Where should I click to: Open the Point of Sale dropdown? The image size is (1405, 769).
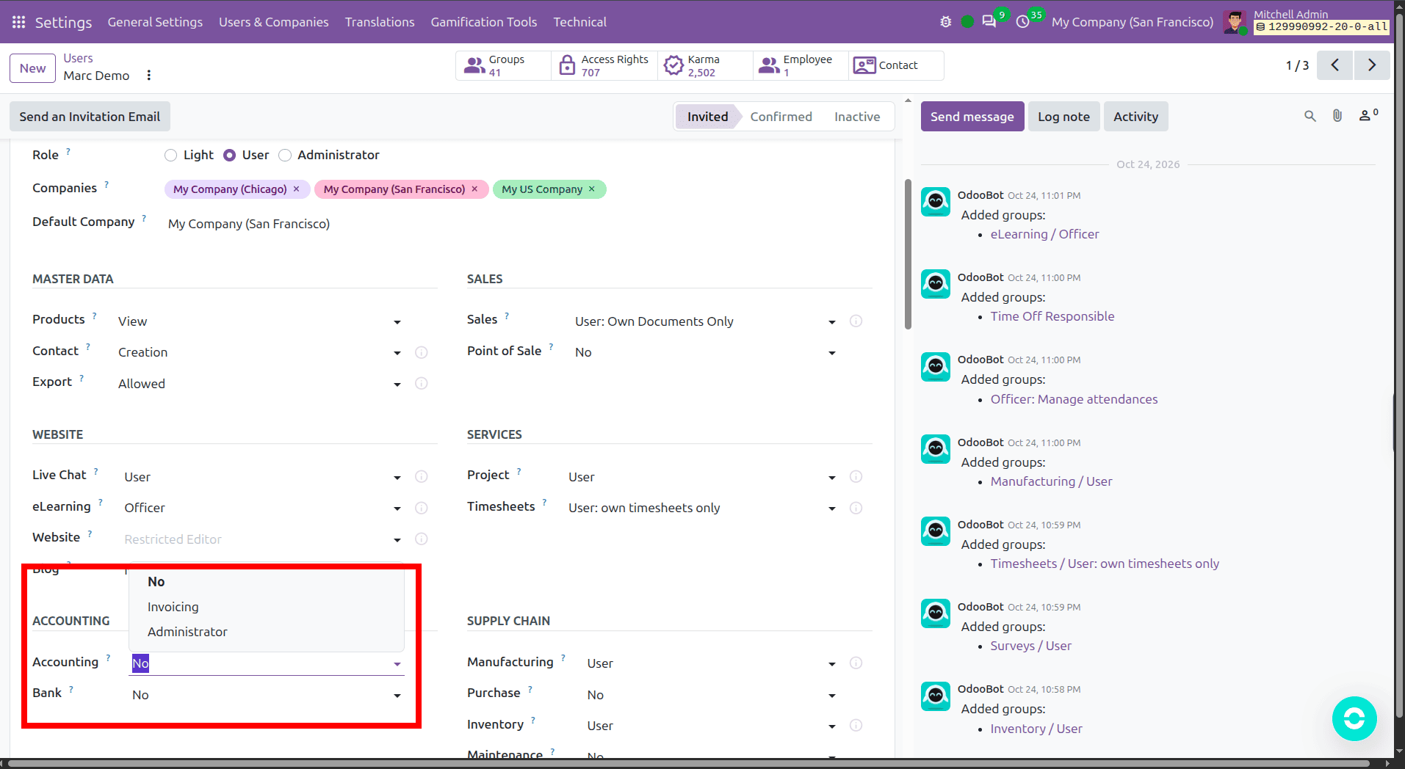[706, 353]
